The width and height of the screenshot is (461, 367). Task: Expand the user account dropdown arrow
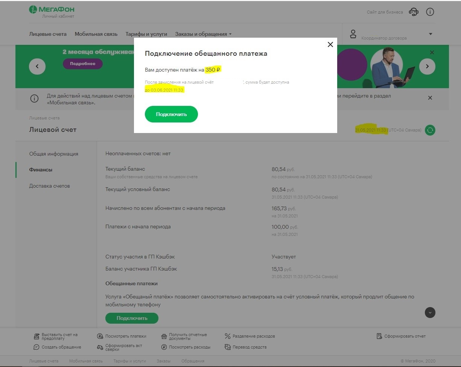(431, 34)
